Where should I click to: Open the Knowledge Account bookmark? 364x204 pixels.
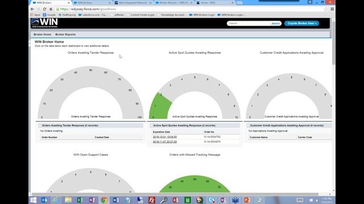(x=171, y=15)
